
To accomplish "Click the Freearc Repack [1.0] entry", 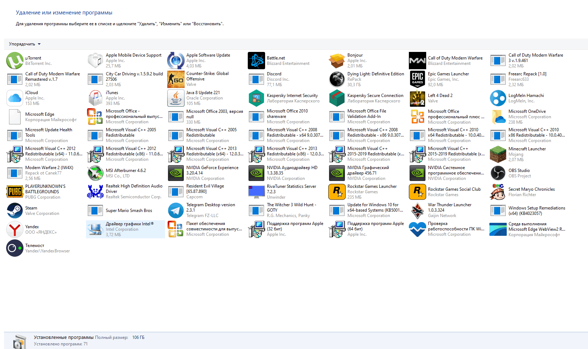I will tap(528, 79).
